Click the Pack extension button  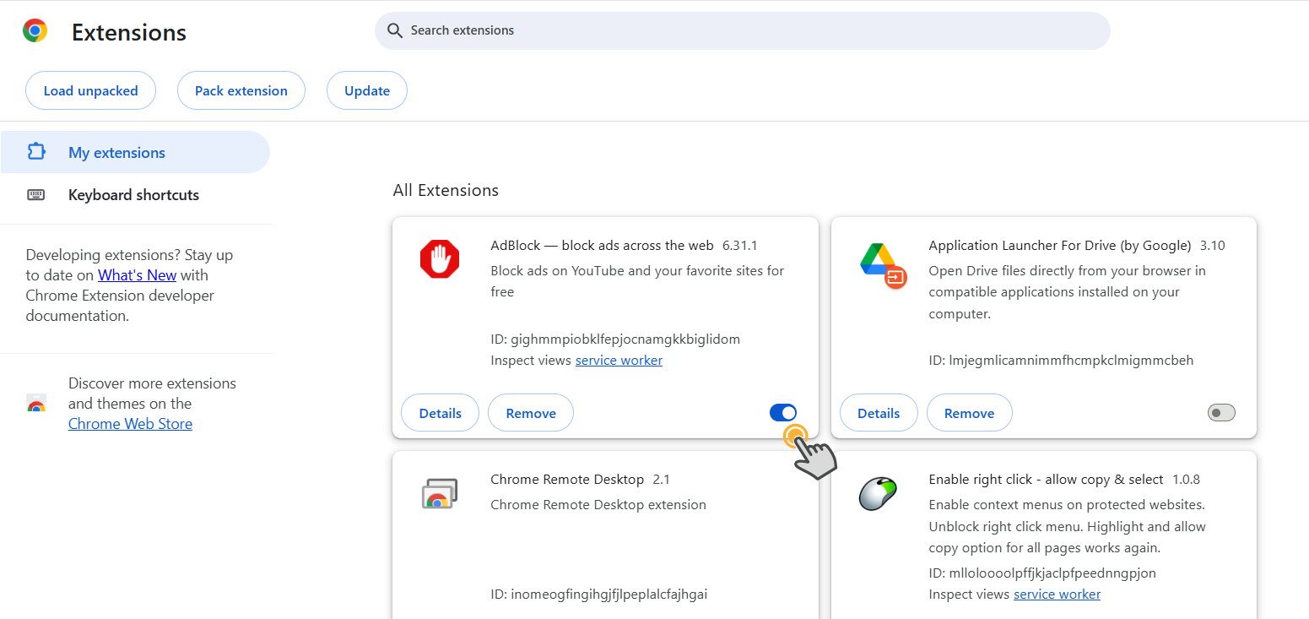click(x=241, y=90)
